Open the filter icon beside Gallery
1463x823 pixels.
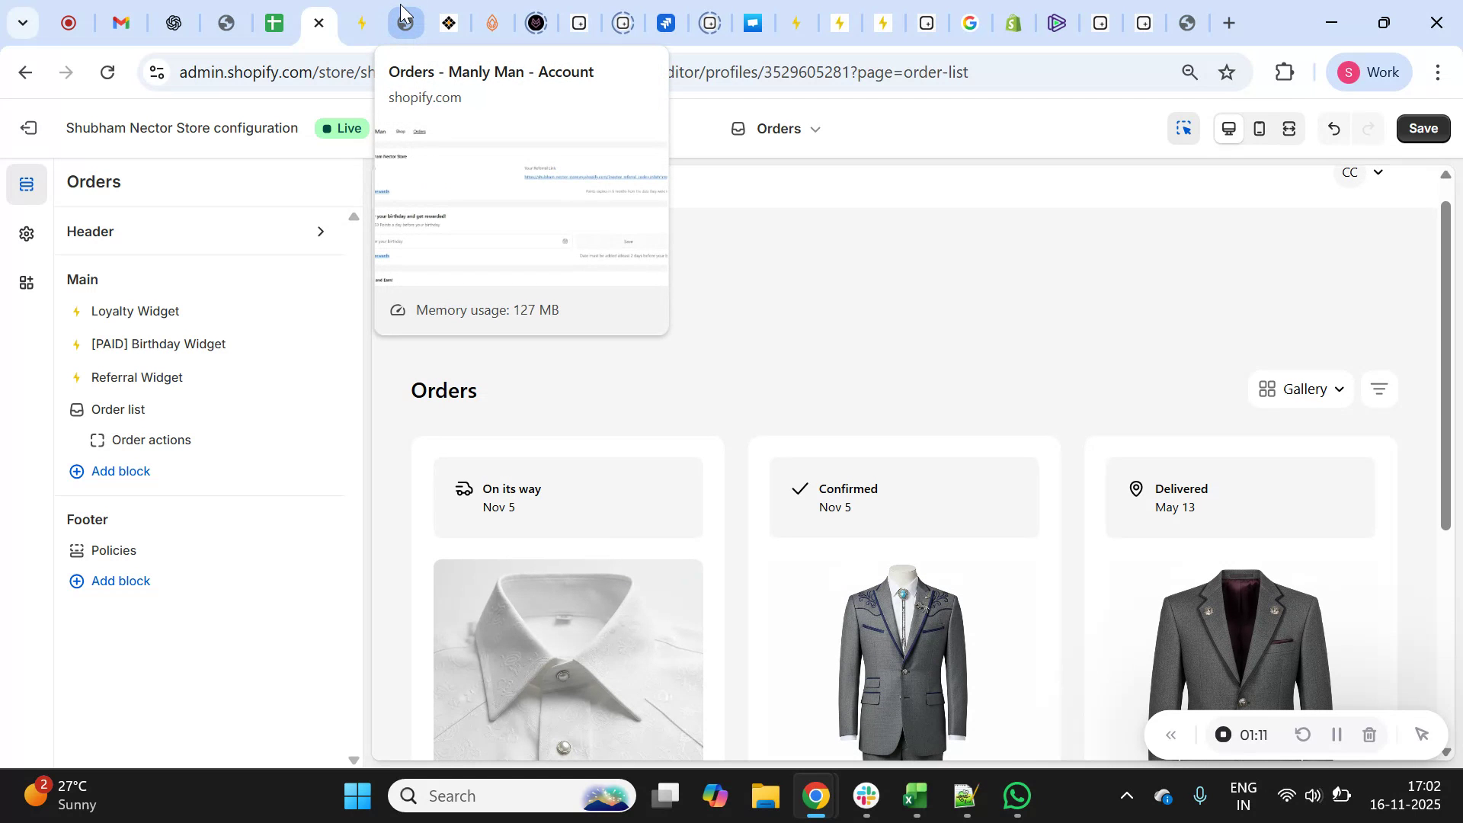pyautogui.click(x=1379, y=389)
